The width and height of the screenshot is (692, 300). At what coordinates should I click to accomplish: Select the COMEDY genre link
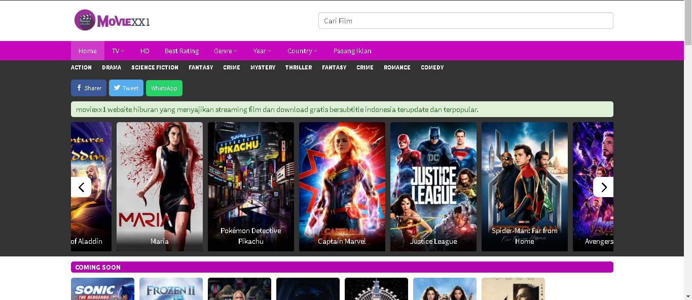click(x=432, y=67)
